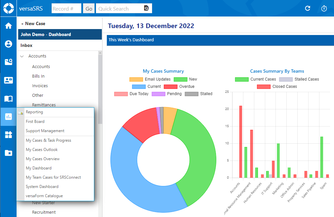Viewport: 334px width, 217px height.
Task: Open the mail search sidebar icon
Action: (x=8, y=62)
